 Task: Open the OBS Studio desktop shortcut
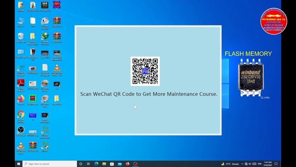21,131
